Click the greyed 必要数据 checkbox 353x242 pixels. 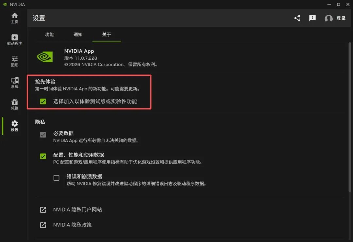coord(43,135)
